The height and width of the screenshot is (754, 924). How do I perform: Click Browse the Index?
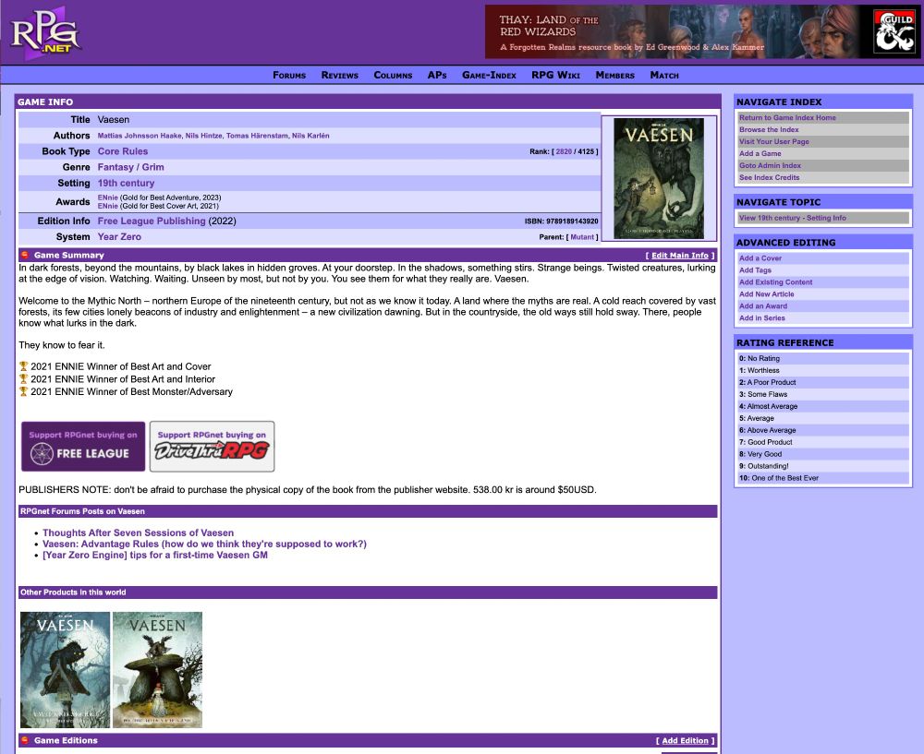pyautogui.click(x=769, y=129)
